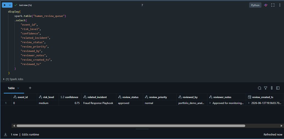Add a new visualization with plus icon
284x139 pixels.
tap(30, 88)
